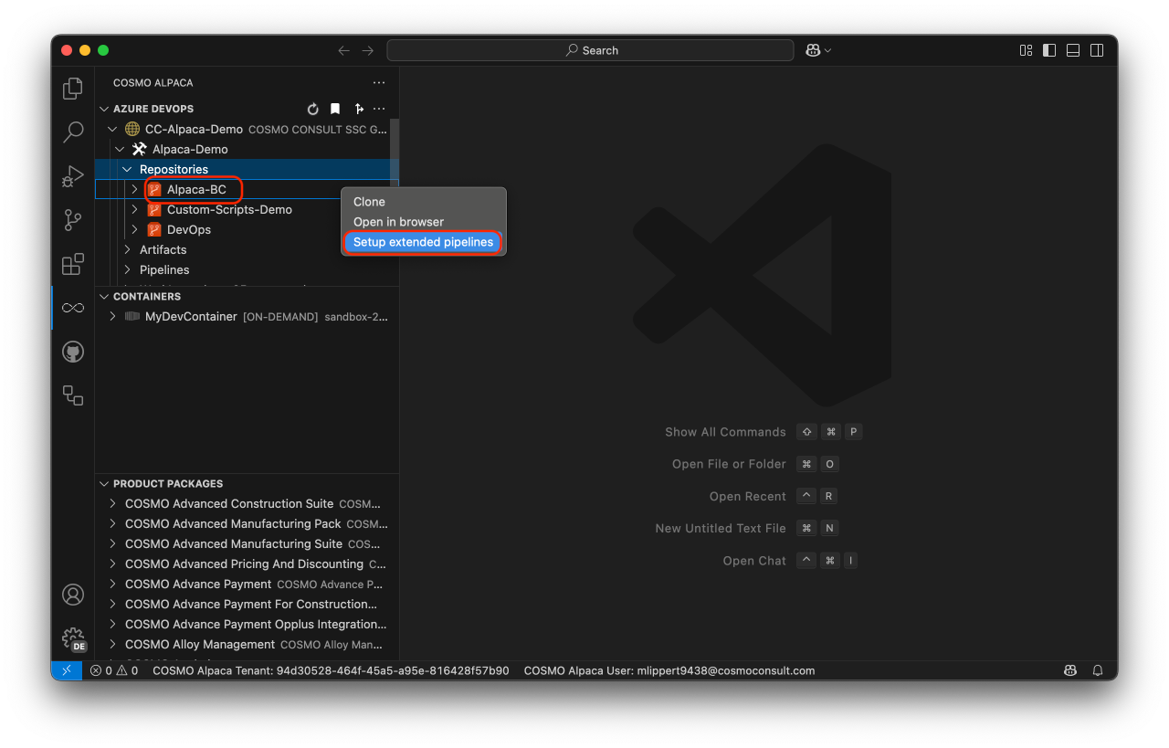Screen dimensions: 1169x748
Task: Open the Copilot icon in the status bar
Action: point(1069,670)
